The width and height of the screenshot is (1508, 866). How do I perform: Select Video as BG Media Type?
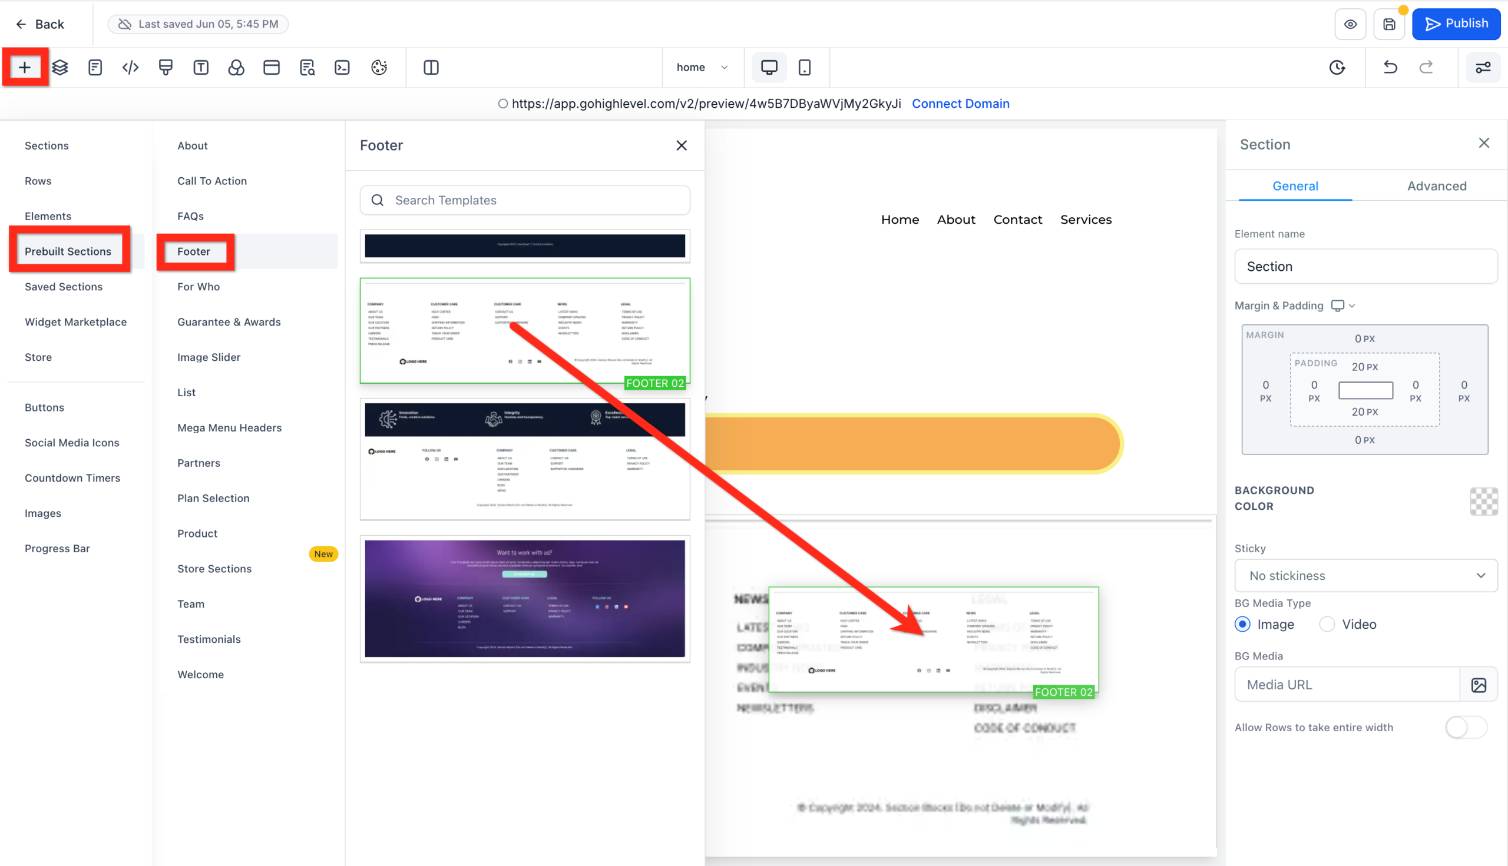click(x=1327, y=624)
